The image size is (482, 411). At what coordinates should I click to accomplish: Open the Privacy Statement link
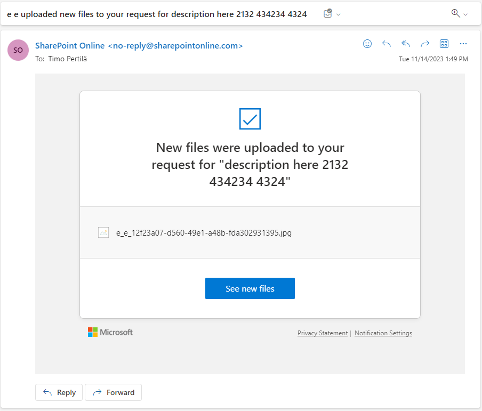pos(322,333)
